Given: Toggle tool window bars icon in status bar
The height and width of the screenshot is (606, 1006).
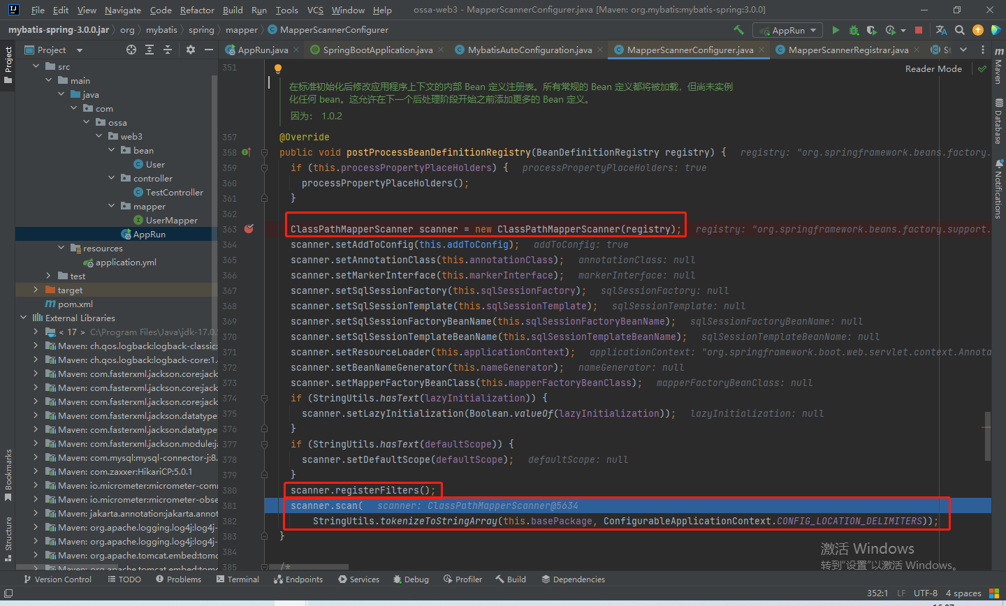Looking at the screenshot, I should pos(8,593).
